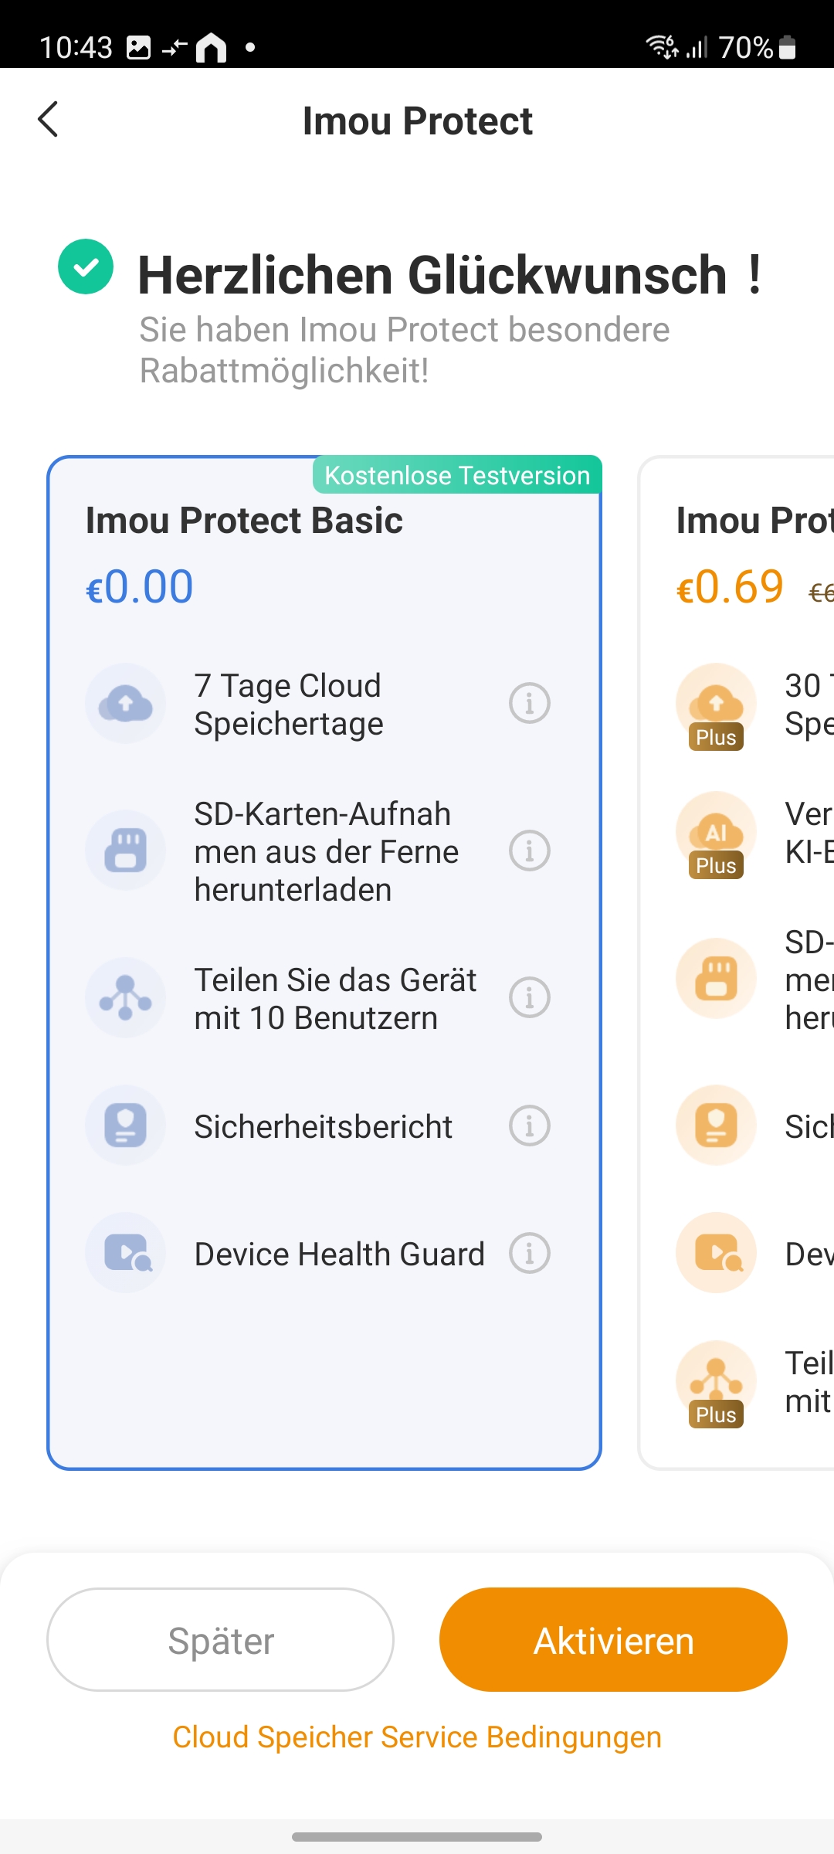This screenshot has height=1854, width=834.
Task: Tap the Kostenlose Testversion badge
Action: point(457,475)
